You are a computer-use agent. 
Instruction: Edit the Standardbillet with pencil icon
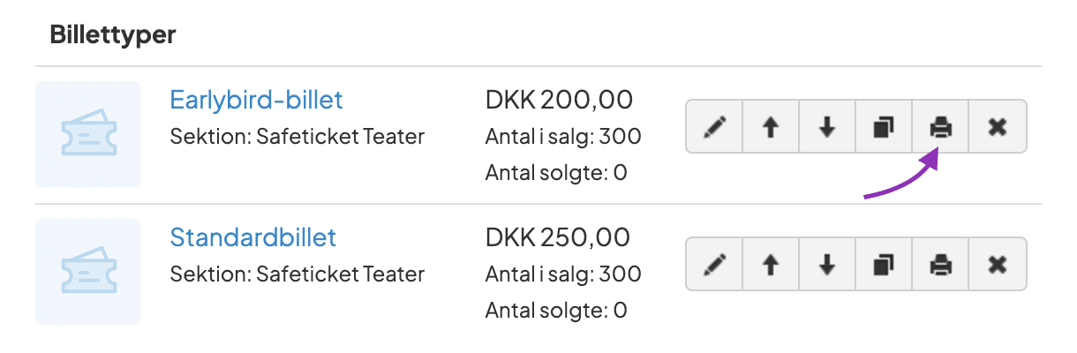tap(713, 264)
